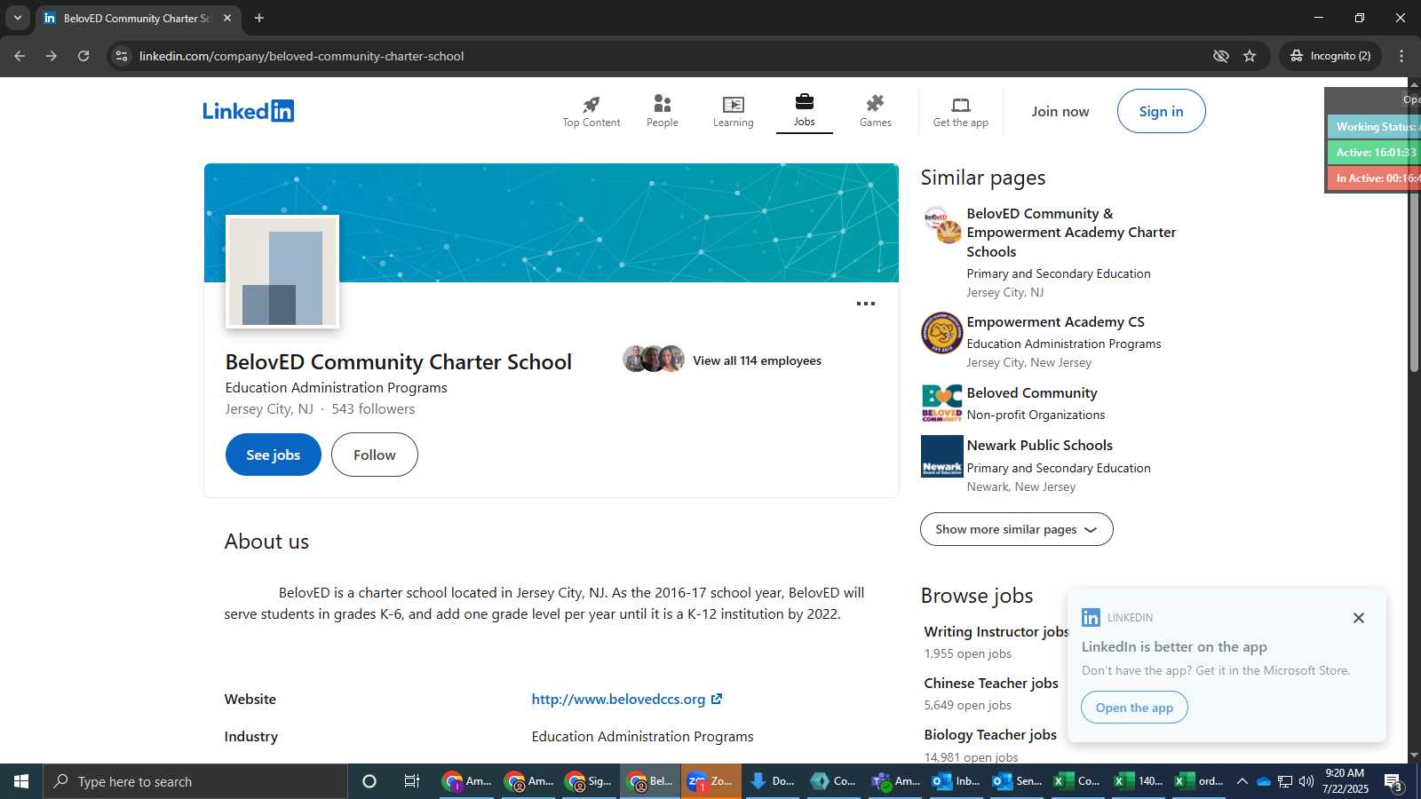Click Join now link
The width and height of the screenshot is (1421, 799).
pyautogui.click(x=1060, y=111)
